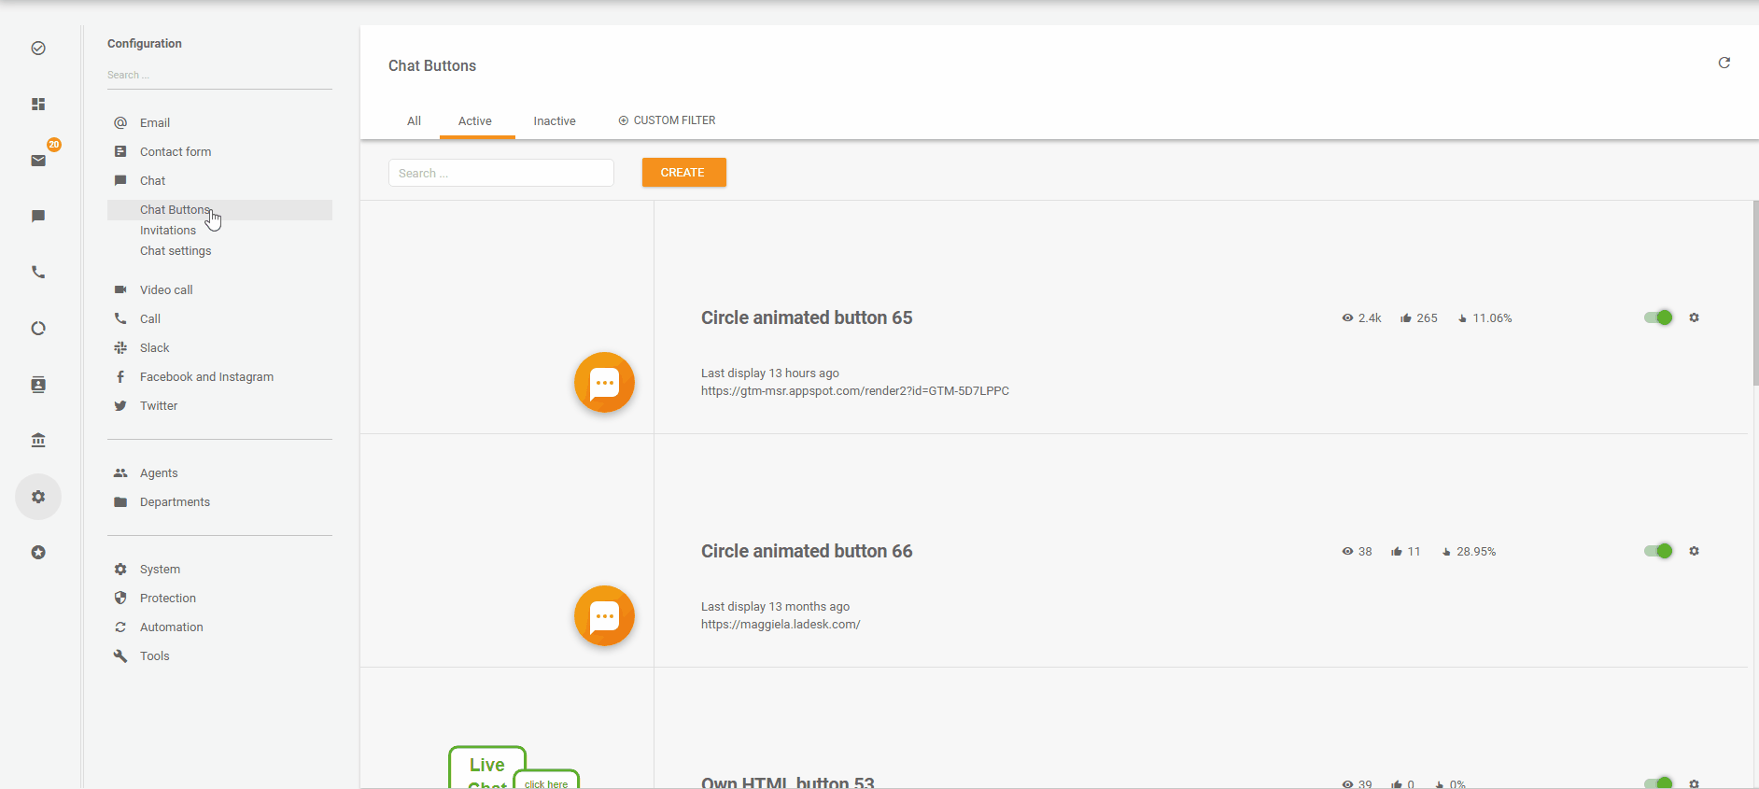Open the knowledge base bank icon
This screenshot has height=789, width=1759.
point(38,441)
